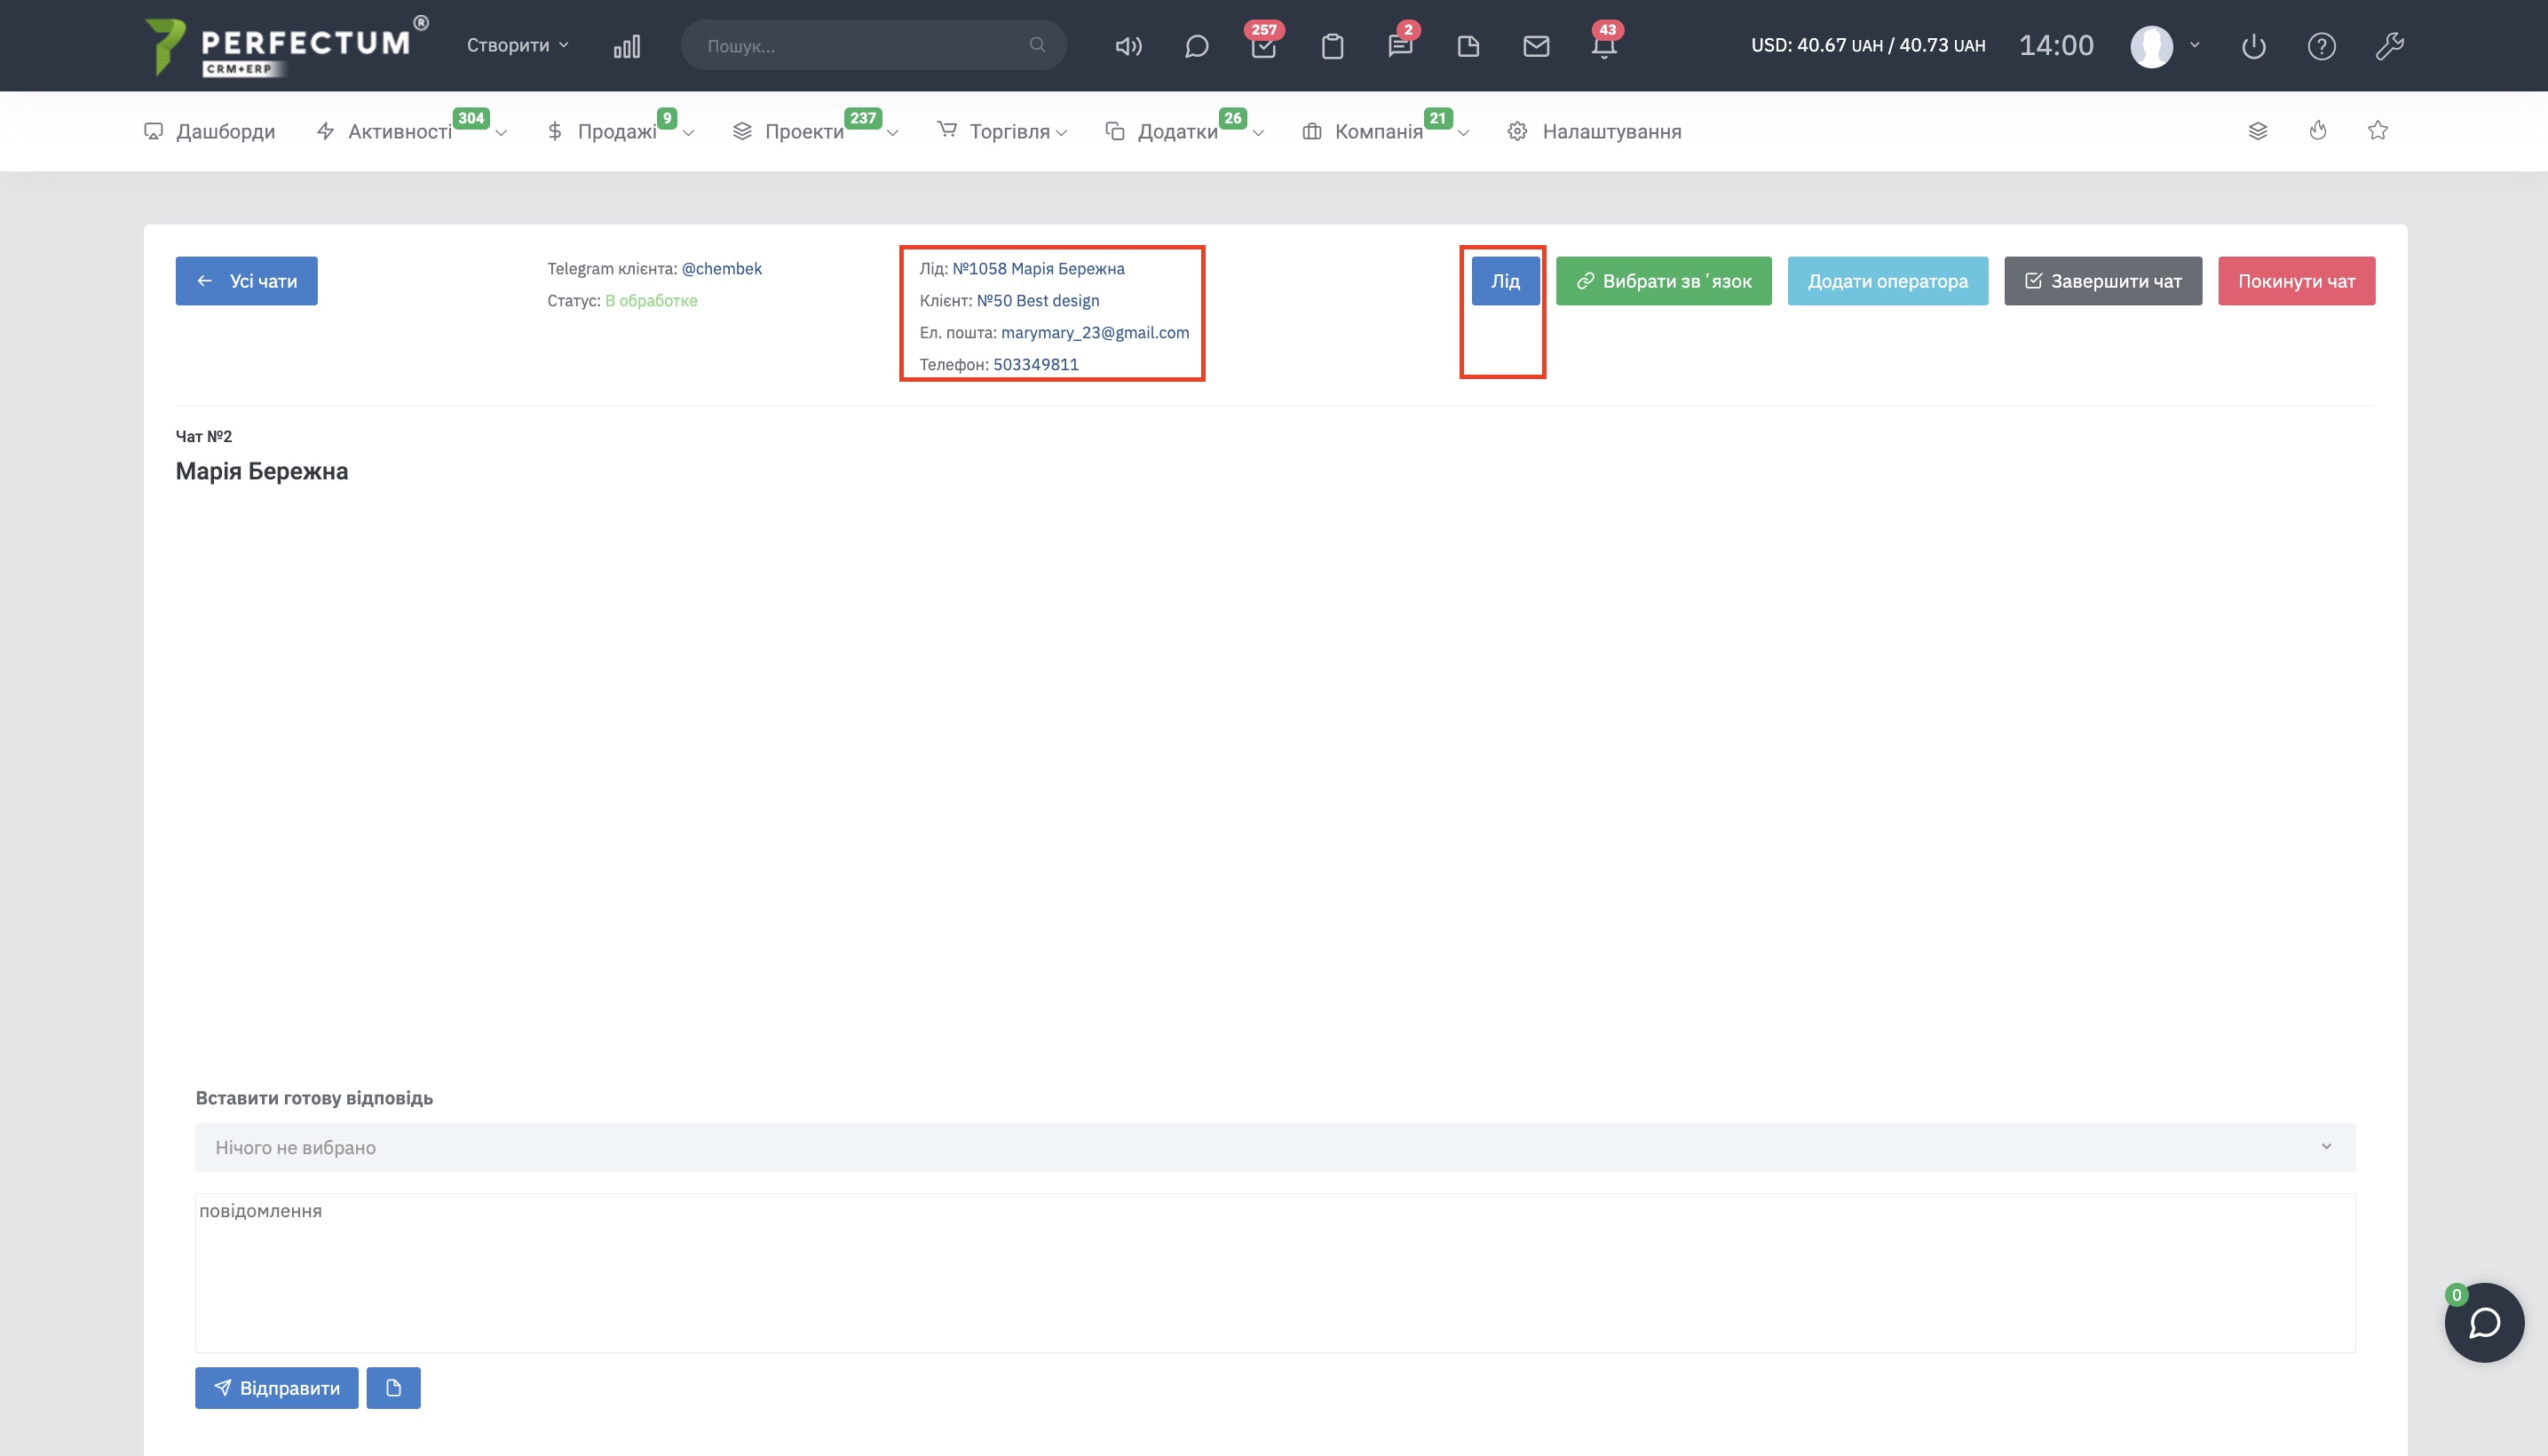Image resolution: width=2548 pixels, height=1456 pixels.
Task: Click the Марія Бережна chat heading
Action: click(262, 471)
